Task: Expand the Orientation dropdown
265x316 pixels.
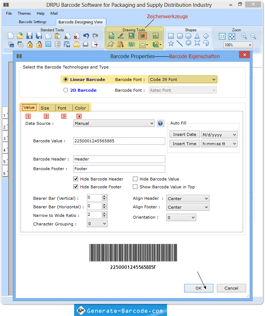Action: [181, 218]
